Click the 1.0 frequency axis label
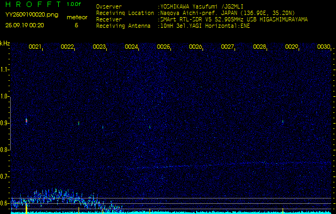 coord(5,96)
